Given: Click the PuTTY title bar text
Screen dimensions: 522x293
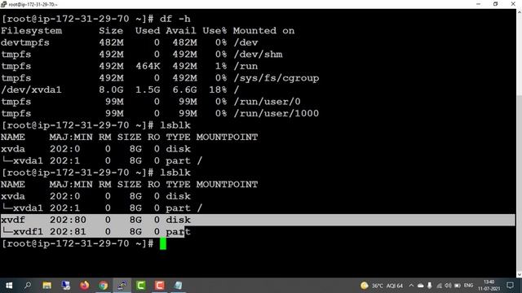Looking at the screenshot, I should (33, 4).
